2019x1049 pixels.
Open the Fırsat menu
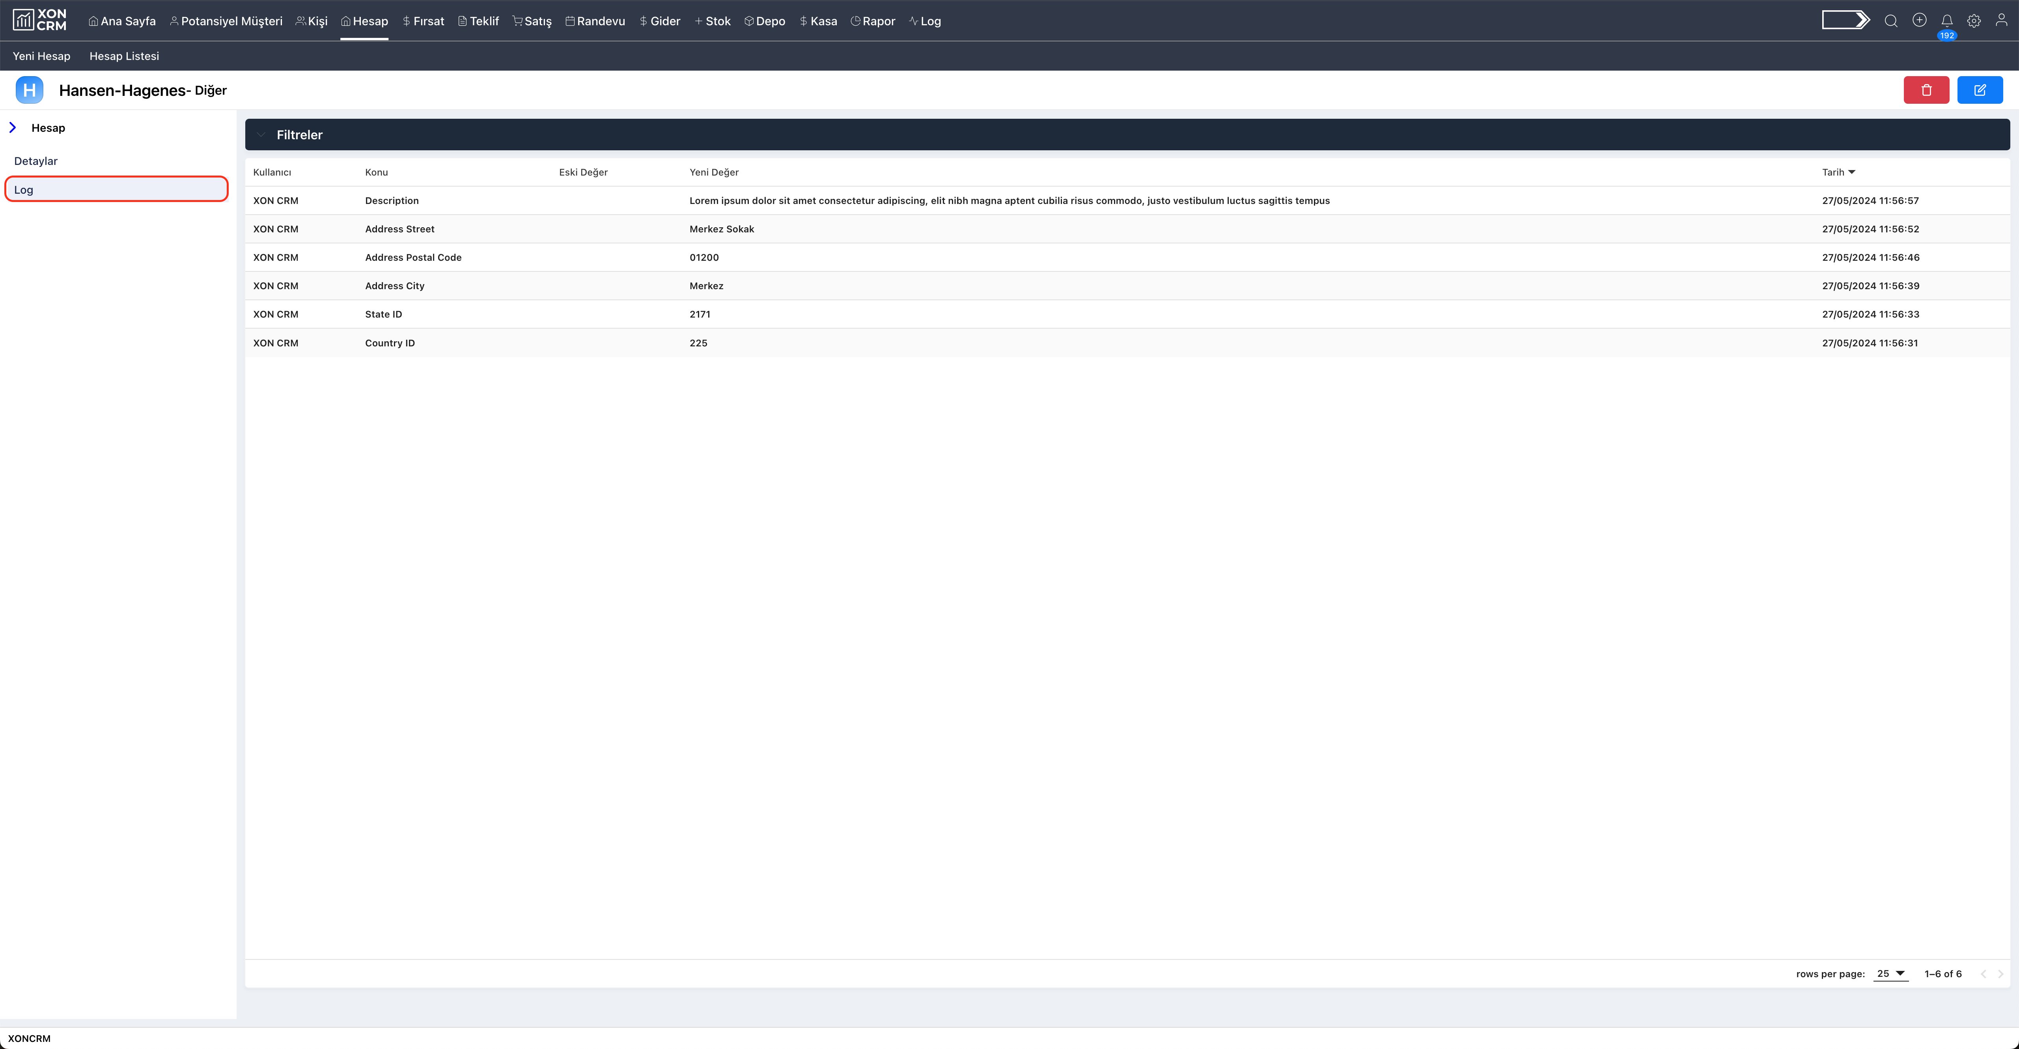[423, 21]
